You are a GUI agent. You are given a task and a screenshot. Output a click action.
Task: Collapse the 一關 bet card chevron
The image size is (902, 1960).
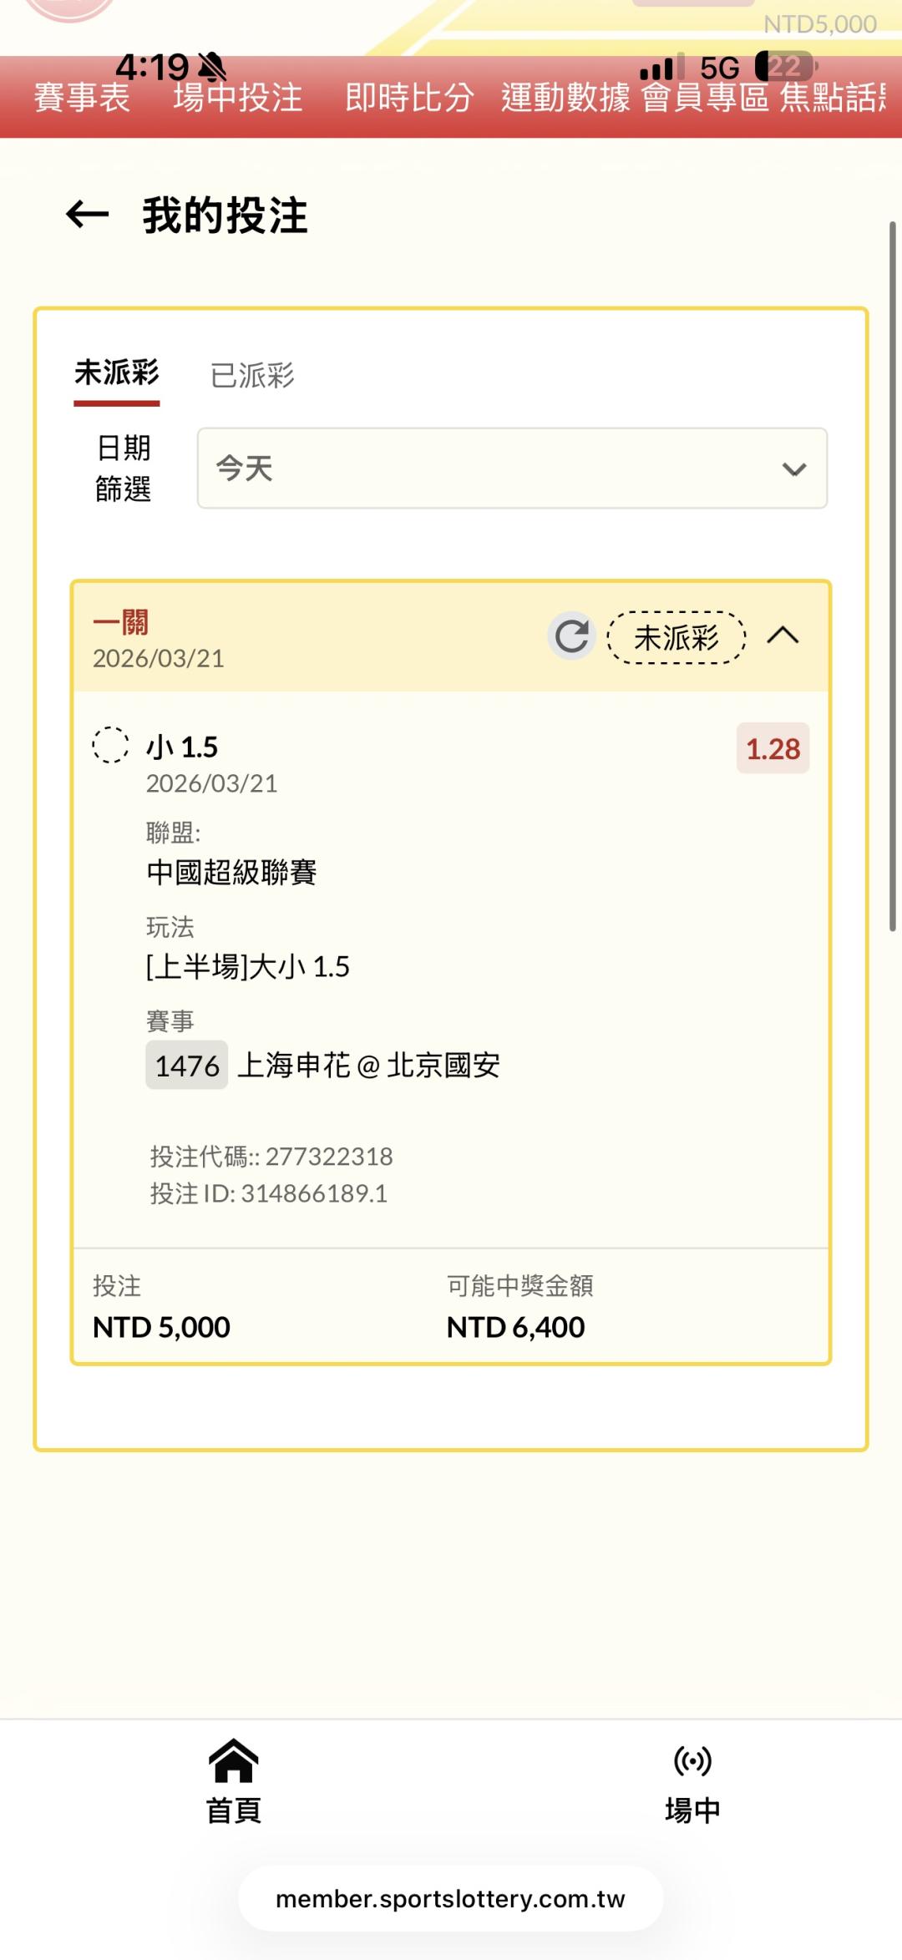click(783, 636)
